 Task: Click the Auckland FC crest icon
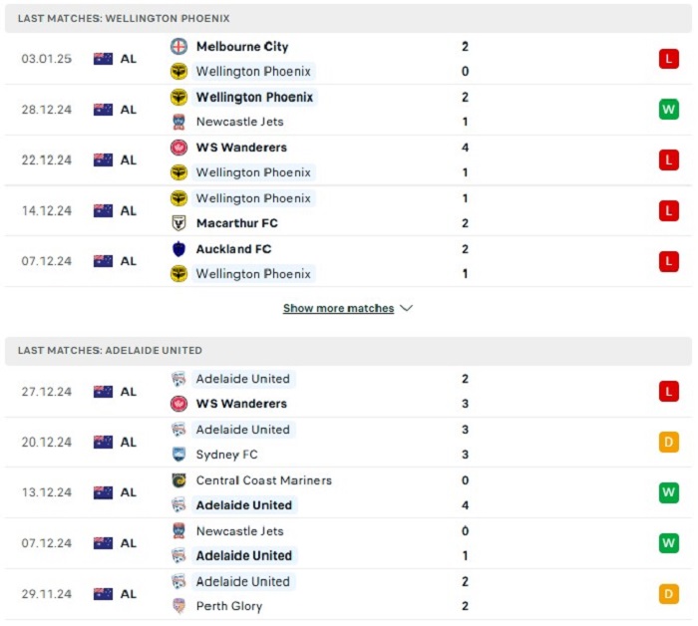(x=178, y=249)
